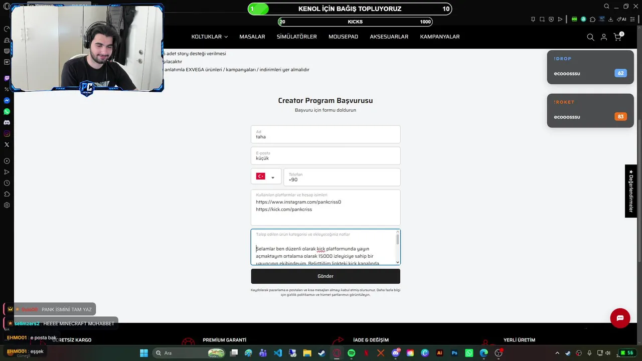
Task: Open the sidebar player icon
Action: (x=7, y=161)
